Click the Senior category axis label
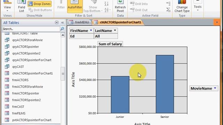The image size is (223, 125). (165, 117)
